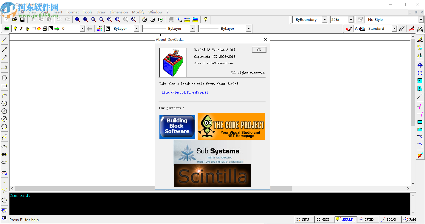Toggle layer print printer icon
The image size is (425, 224).
(45, 29)
